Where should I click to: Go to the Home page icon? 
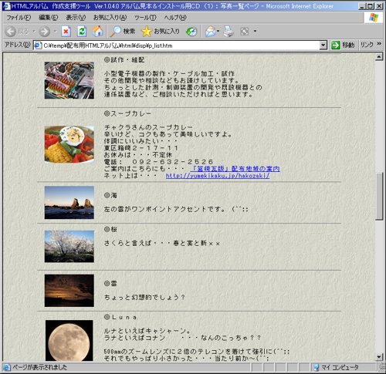pyautogui.click(x=98, y=31)
